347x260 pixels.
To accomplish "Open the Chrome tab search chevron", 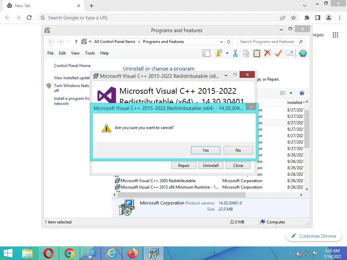I will [x=305, y=6].
